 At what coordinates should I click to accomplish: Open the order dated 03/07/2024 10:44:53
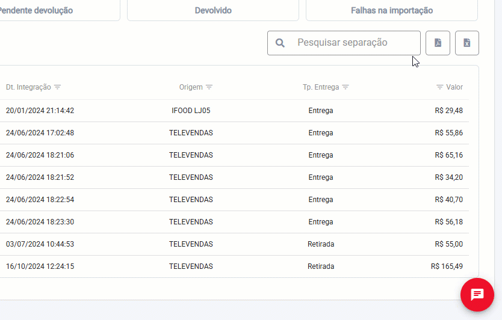click(x=234, y=244)
